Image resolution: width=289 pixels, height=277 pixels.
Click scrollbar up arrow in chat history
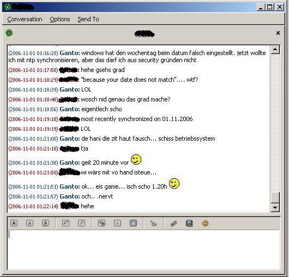(275, 50)
